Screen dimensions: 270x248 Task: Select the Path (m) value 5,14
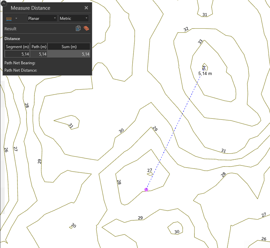(39, 54)
